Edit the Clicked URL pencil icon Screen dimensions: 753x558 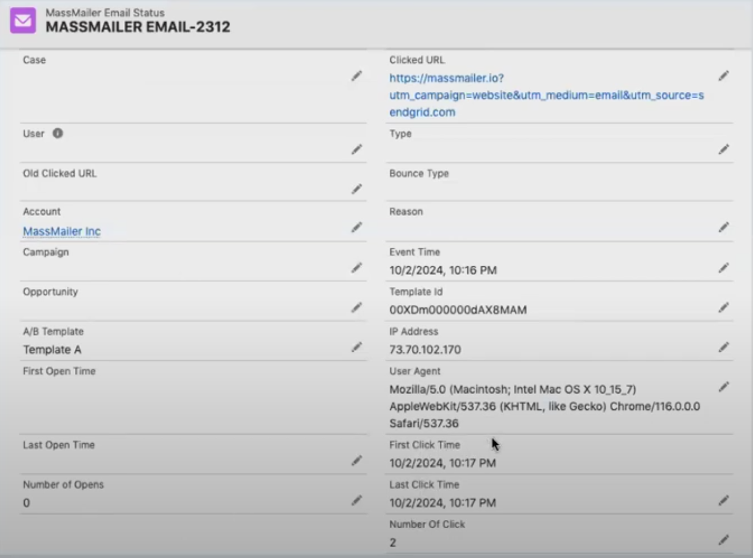723,76
